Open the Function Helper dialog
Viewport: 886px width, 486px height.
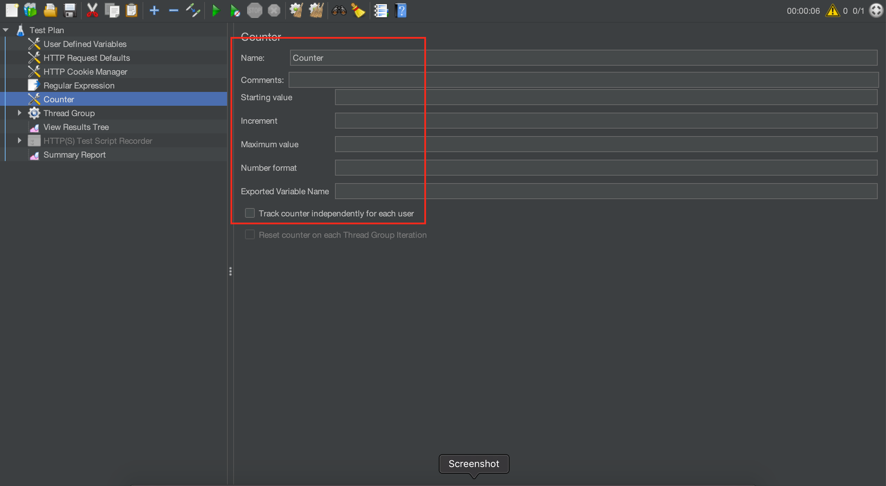[381, 10]
